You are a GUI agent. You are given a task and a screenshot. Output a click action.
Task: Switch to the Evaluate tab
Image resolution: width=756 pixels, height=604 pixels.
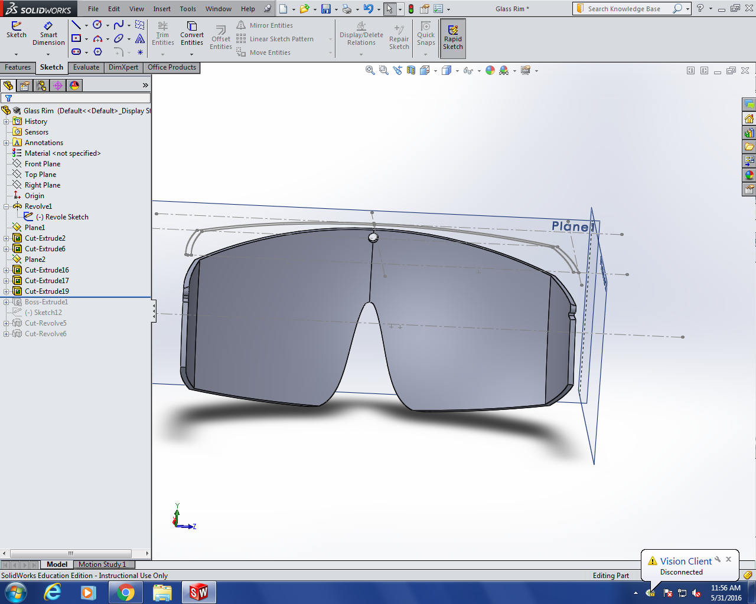point(86,67)
